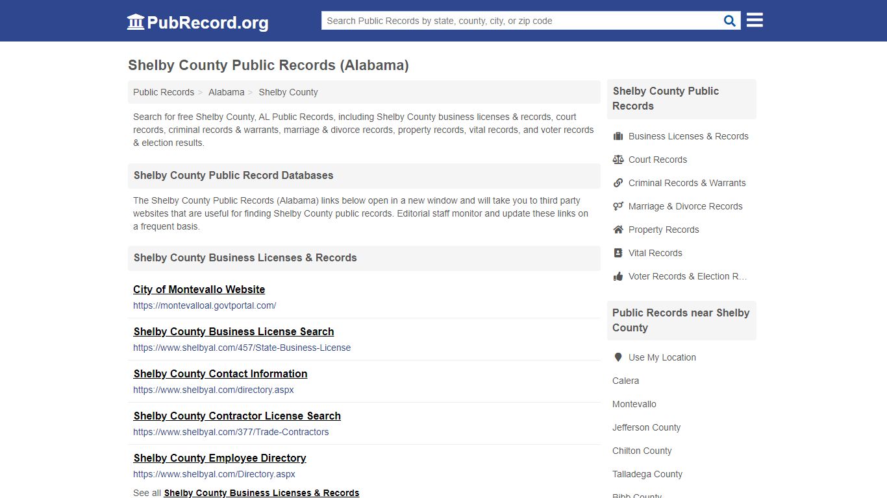Image resolution: width=887 pixels, height=498 pixels.
Task: Select Shelby County breadcrumb
Action: 288,92
